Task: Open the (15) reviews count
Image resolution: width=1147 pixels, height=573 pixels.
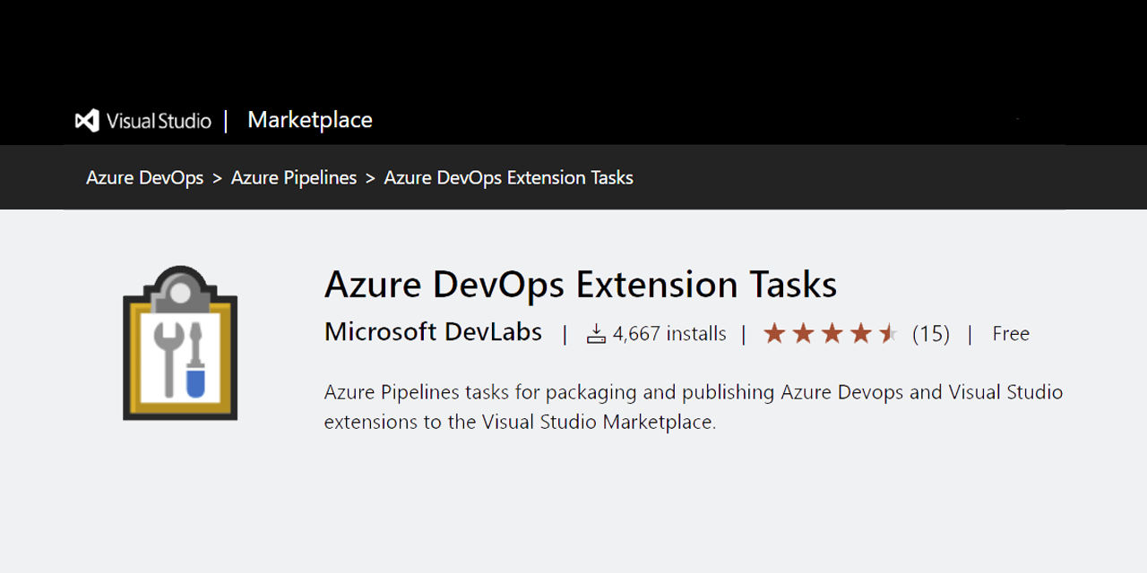Action: (x=931, y=334)
